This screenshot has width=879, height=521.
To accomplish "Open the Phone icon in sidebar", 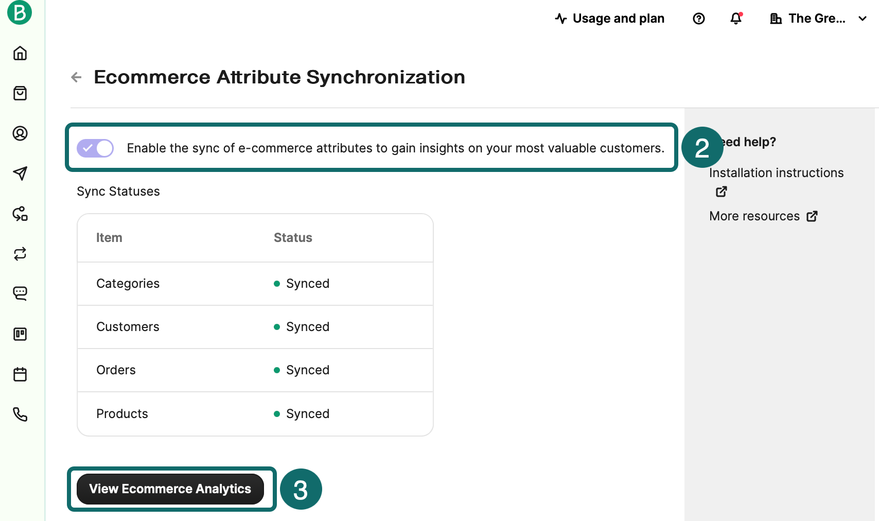I will coord(20,414).
